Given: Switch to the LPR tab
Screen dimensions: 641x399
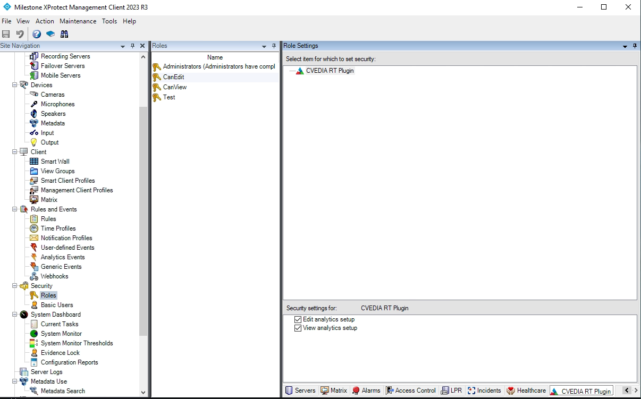Looking at the screenshot, I should [452, 390].
